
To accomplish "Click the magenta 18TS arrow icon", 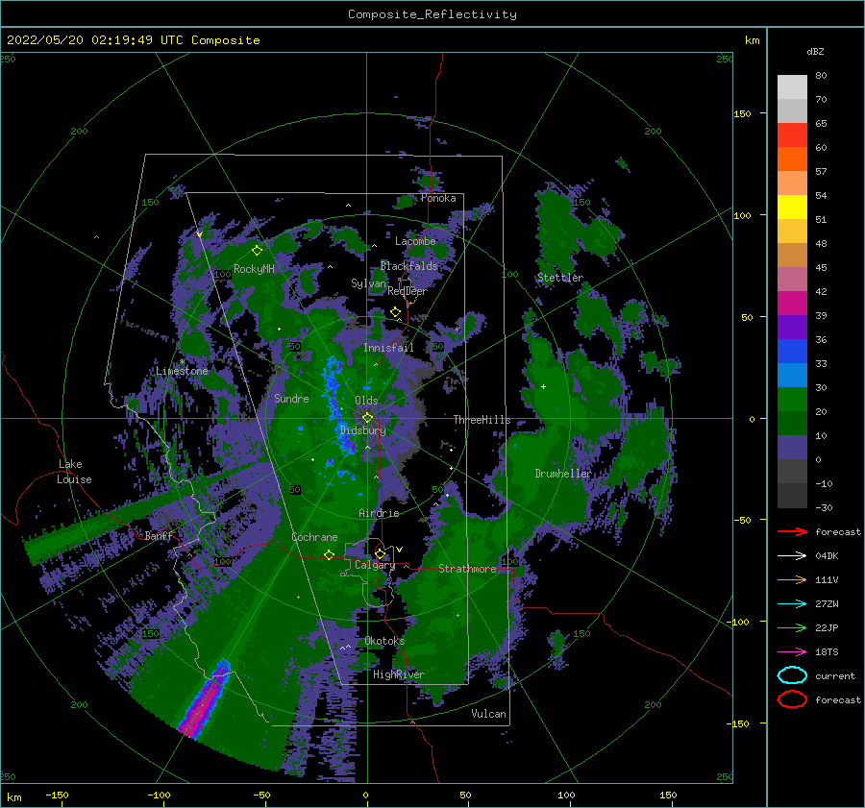I will coord(792,652).
